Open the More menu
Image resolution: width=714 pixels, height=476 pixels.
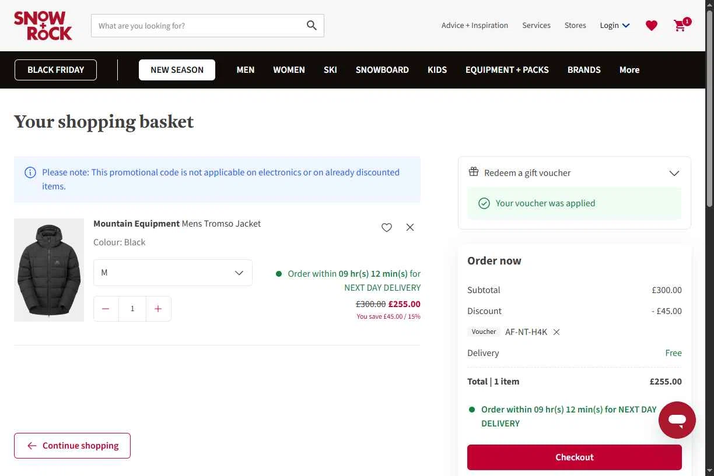[629, 70]
